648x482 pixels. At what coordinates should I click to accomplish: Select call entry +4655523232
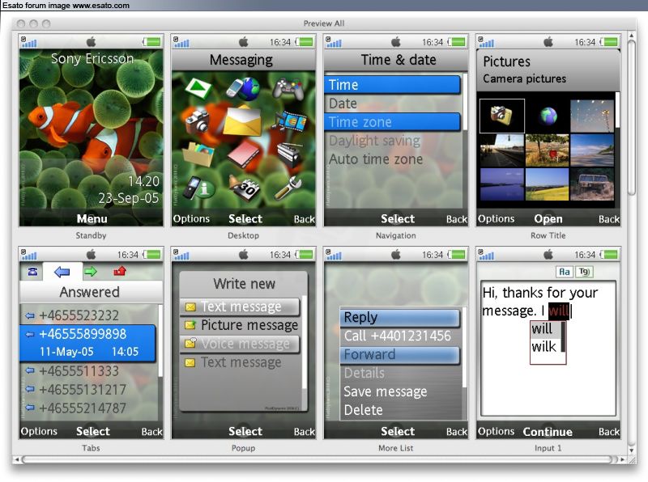(88, 315)
